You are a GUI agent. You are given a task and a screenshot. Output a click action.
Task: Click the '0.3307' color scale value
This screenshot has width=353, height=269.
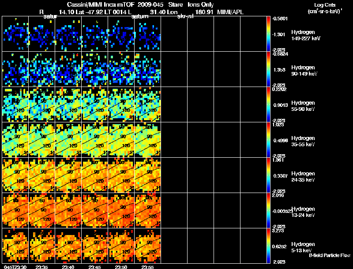tap(281, 176)
